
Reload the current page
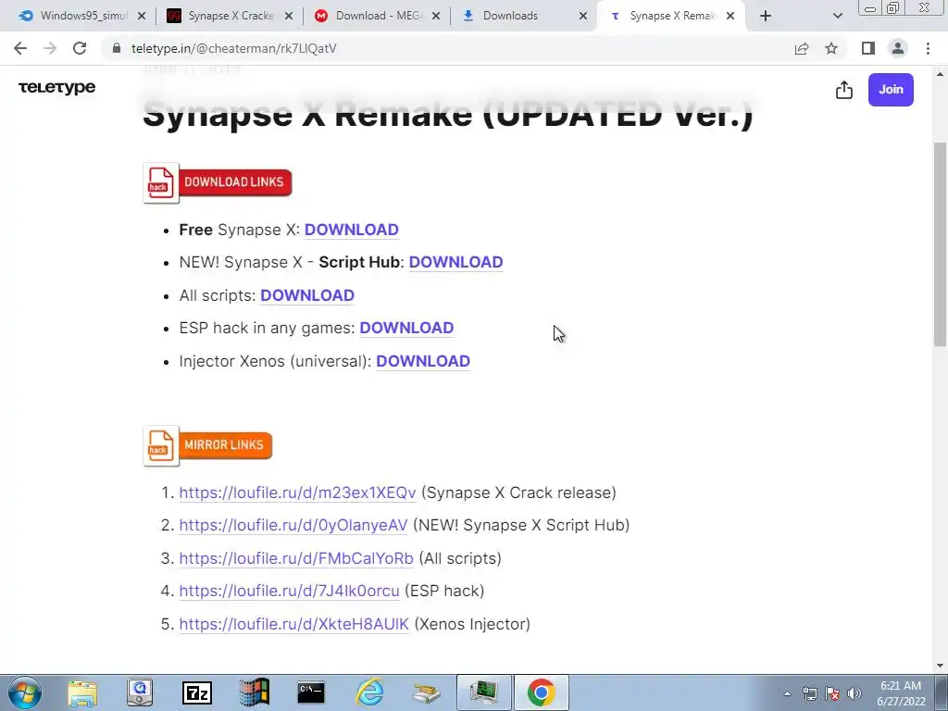[80, 48]
